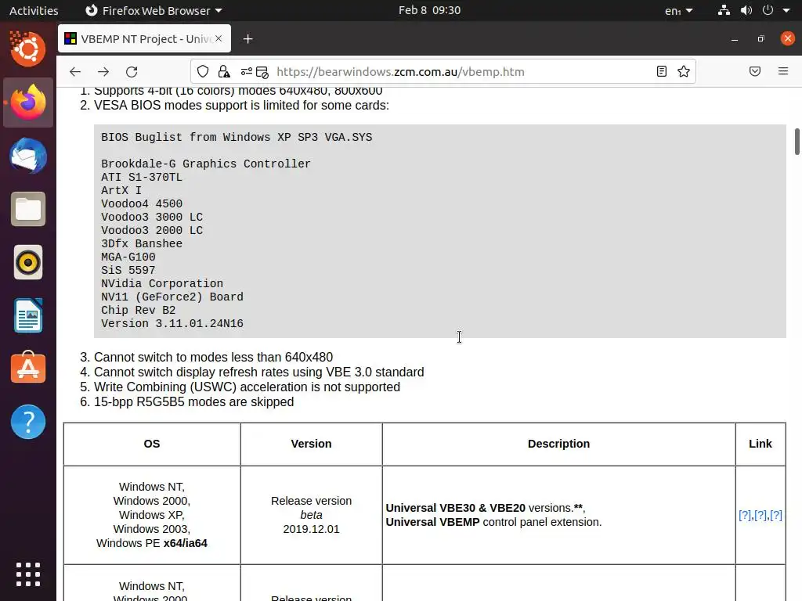Open a new browser tab
Screen dimensions: 802x601
(x=248, y=39)
